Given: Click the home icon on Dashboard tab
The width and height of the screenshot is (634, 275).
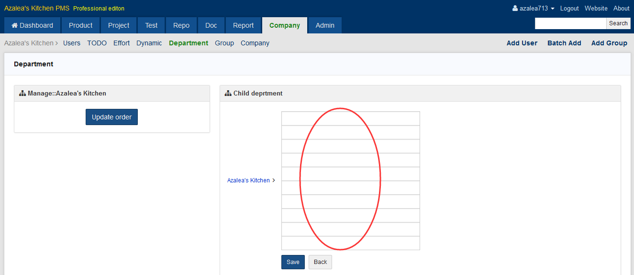Looking at the screenshot, I should click(x=14, y=25).
